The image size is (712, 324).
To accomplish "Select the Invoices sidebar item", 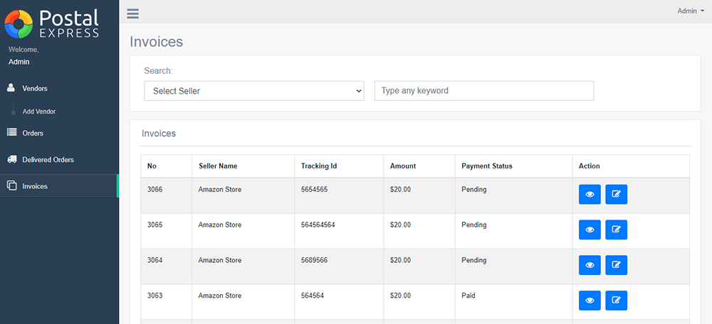I will tap(59, 186).
